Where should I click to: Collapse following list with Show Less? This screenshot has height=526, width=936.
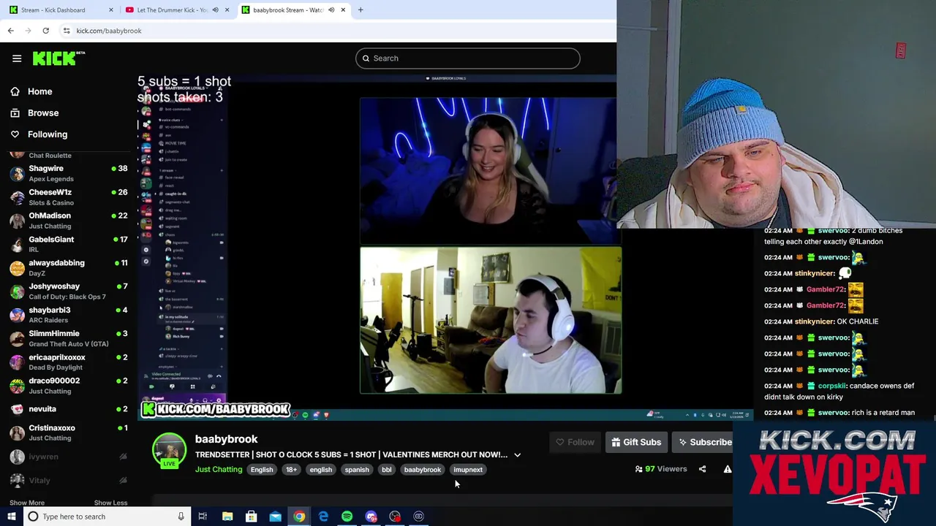click(x=110, y=503)
